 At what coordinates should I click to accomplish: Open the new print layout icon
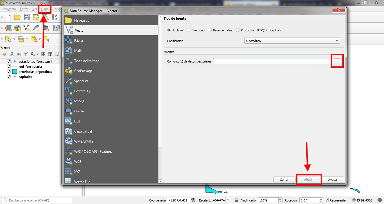click(36, 17)
